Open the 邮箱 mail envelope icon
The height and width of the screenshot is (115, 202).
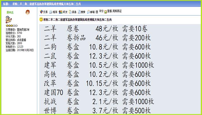click(x=88, y=12)
